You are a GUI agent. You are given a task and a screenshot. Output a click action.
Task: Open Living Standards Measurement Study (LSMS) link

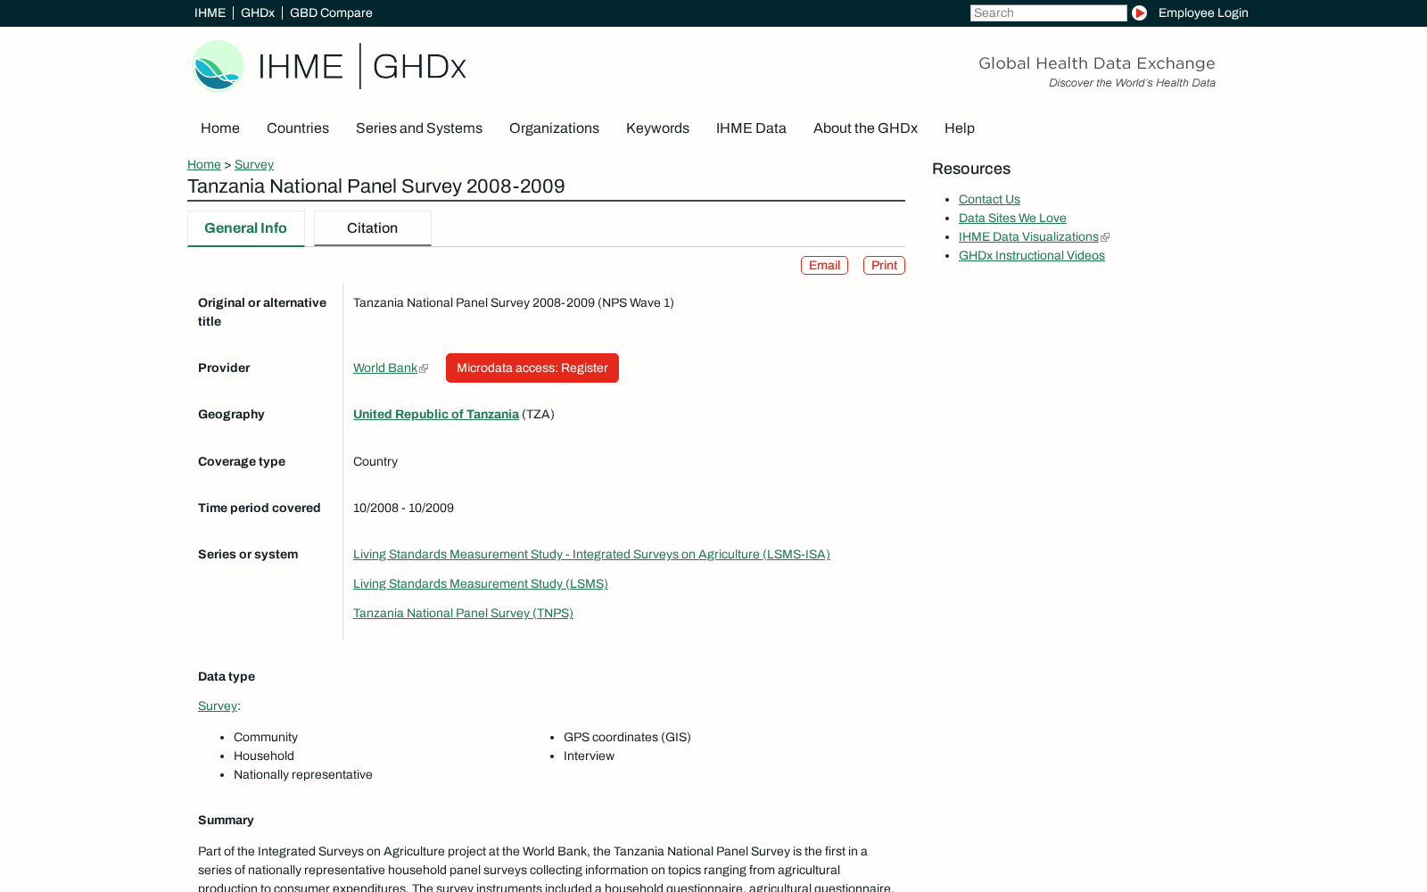click(481, 583)
